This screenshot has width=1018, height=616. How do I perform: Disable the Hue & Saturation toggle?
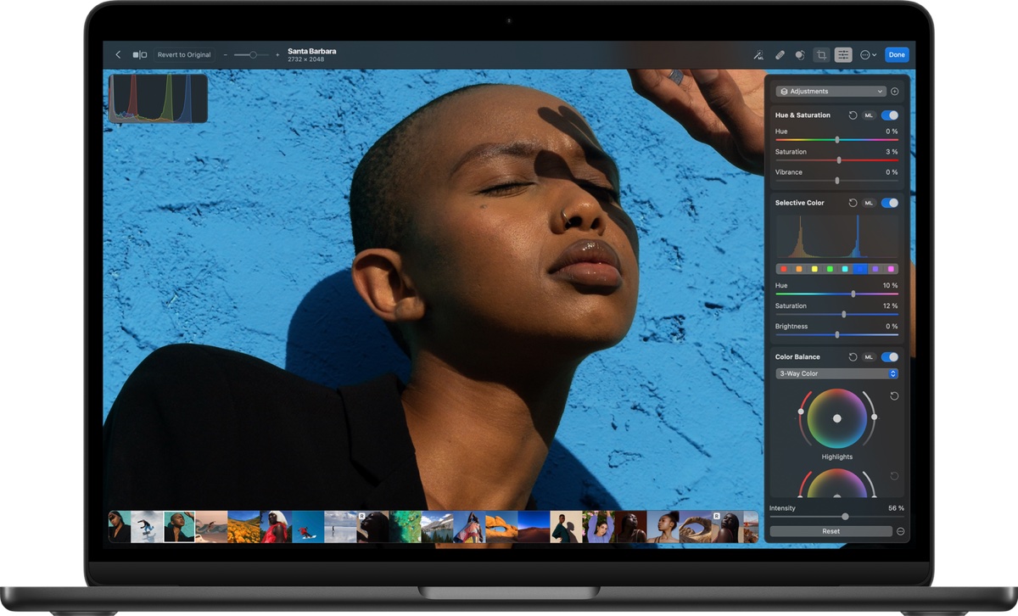[889, 115]
